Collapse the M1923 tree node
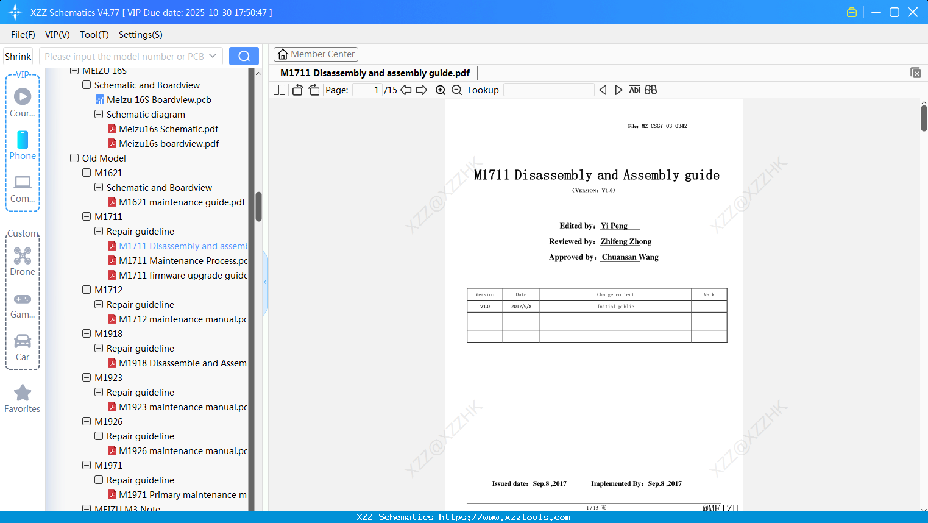The height and width of the screenshot is (523, 928). point(87,377)
